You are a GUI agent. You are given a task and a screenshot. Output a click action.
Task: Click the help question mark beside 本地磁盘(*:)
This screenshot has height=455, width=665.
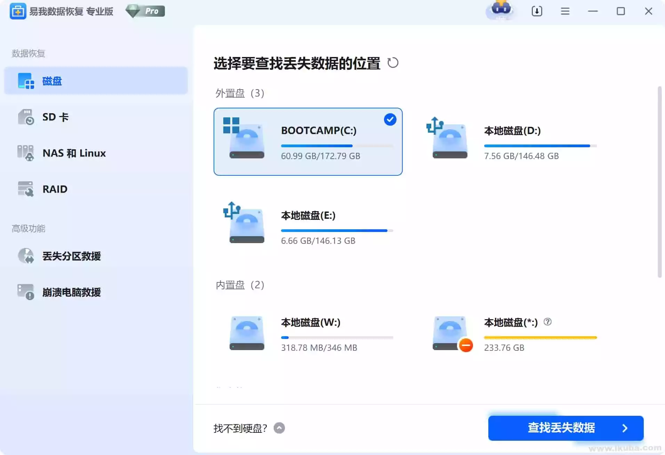coord(547,322)
